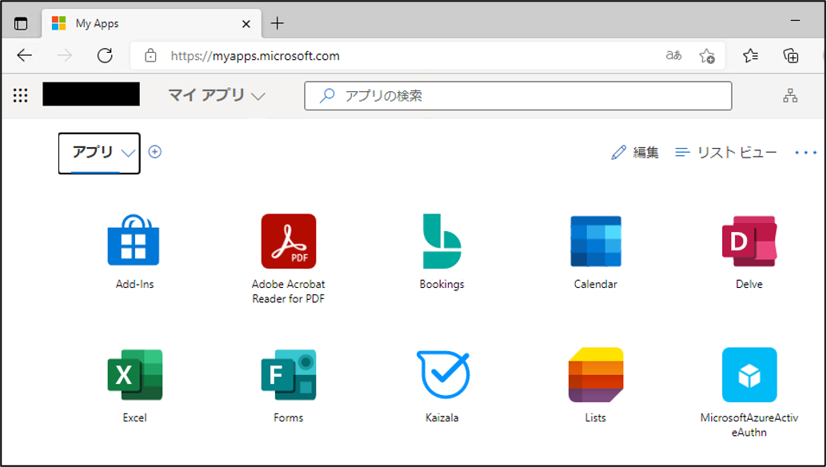
Task: Open the Collections icon in the browser toolbar
Action: (x=790, y=55)
